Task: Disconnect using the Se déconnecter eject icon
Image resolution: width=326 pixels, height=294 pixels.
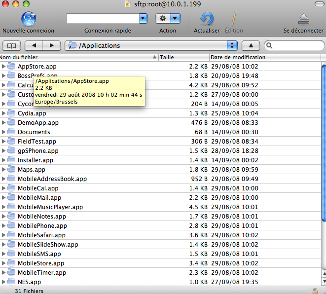Action: [x=304, y=19]
